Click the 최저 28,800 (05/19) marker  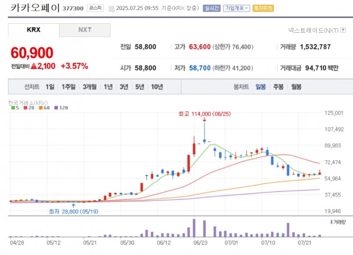(x=74, y=212)
